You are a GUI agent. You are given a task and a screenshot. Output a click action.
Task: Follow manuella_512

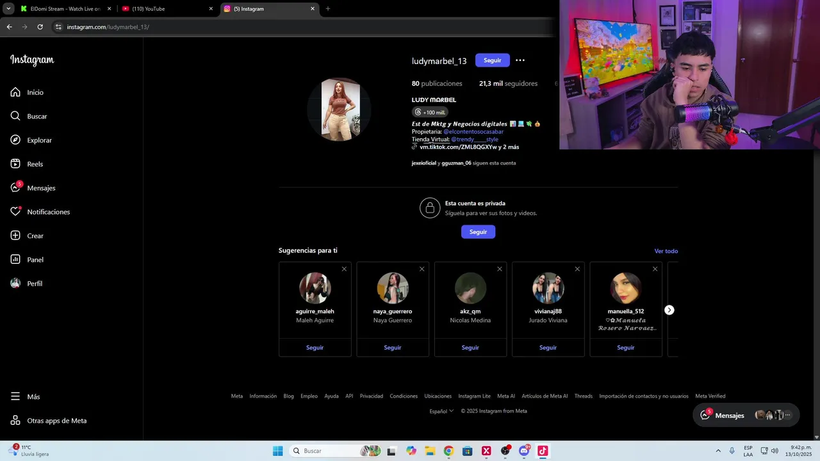click(x=626, y=348)
